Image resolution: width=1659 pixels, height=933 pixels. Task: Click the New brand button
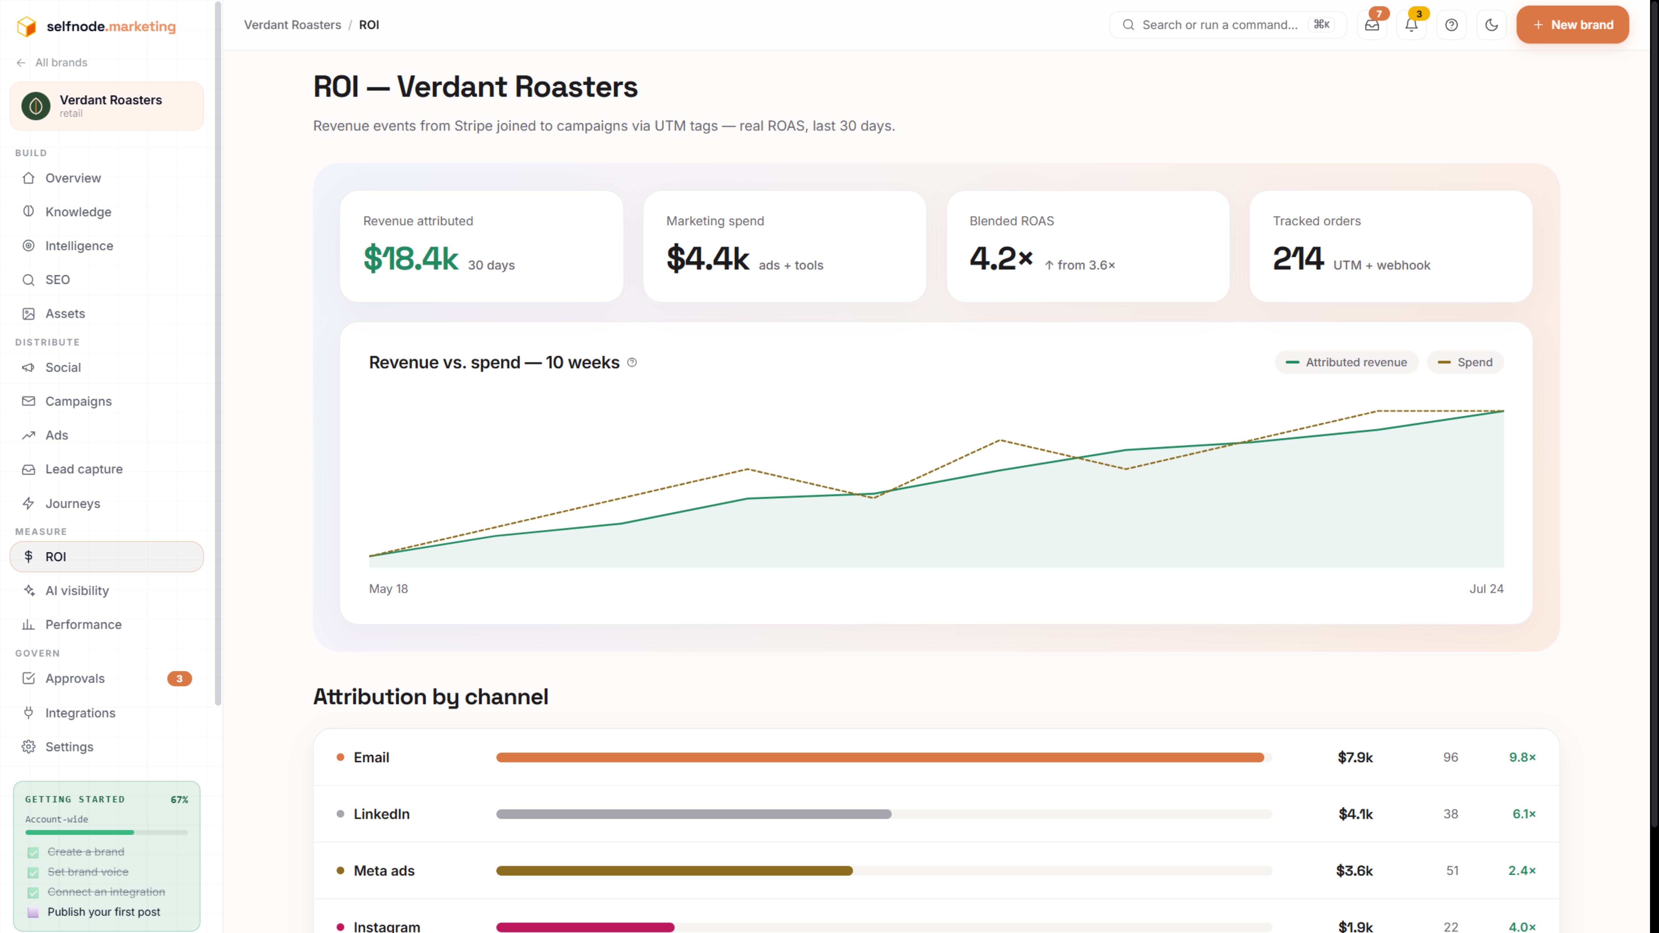click(x=1572, y=24)
